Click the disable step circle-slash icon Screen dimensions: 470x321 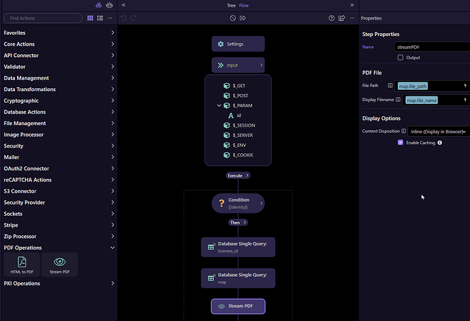[233, 18]
